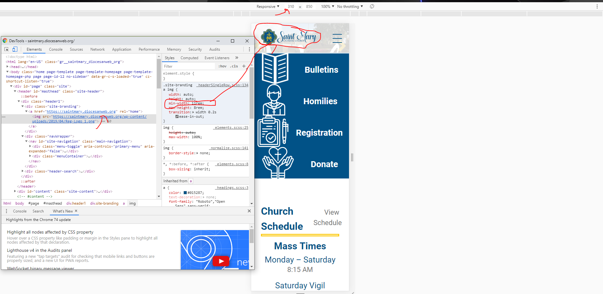Open the ease-in-out timing function editor

pos(177,117)
